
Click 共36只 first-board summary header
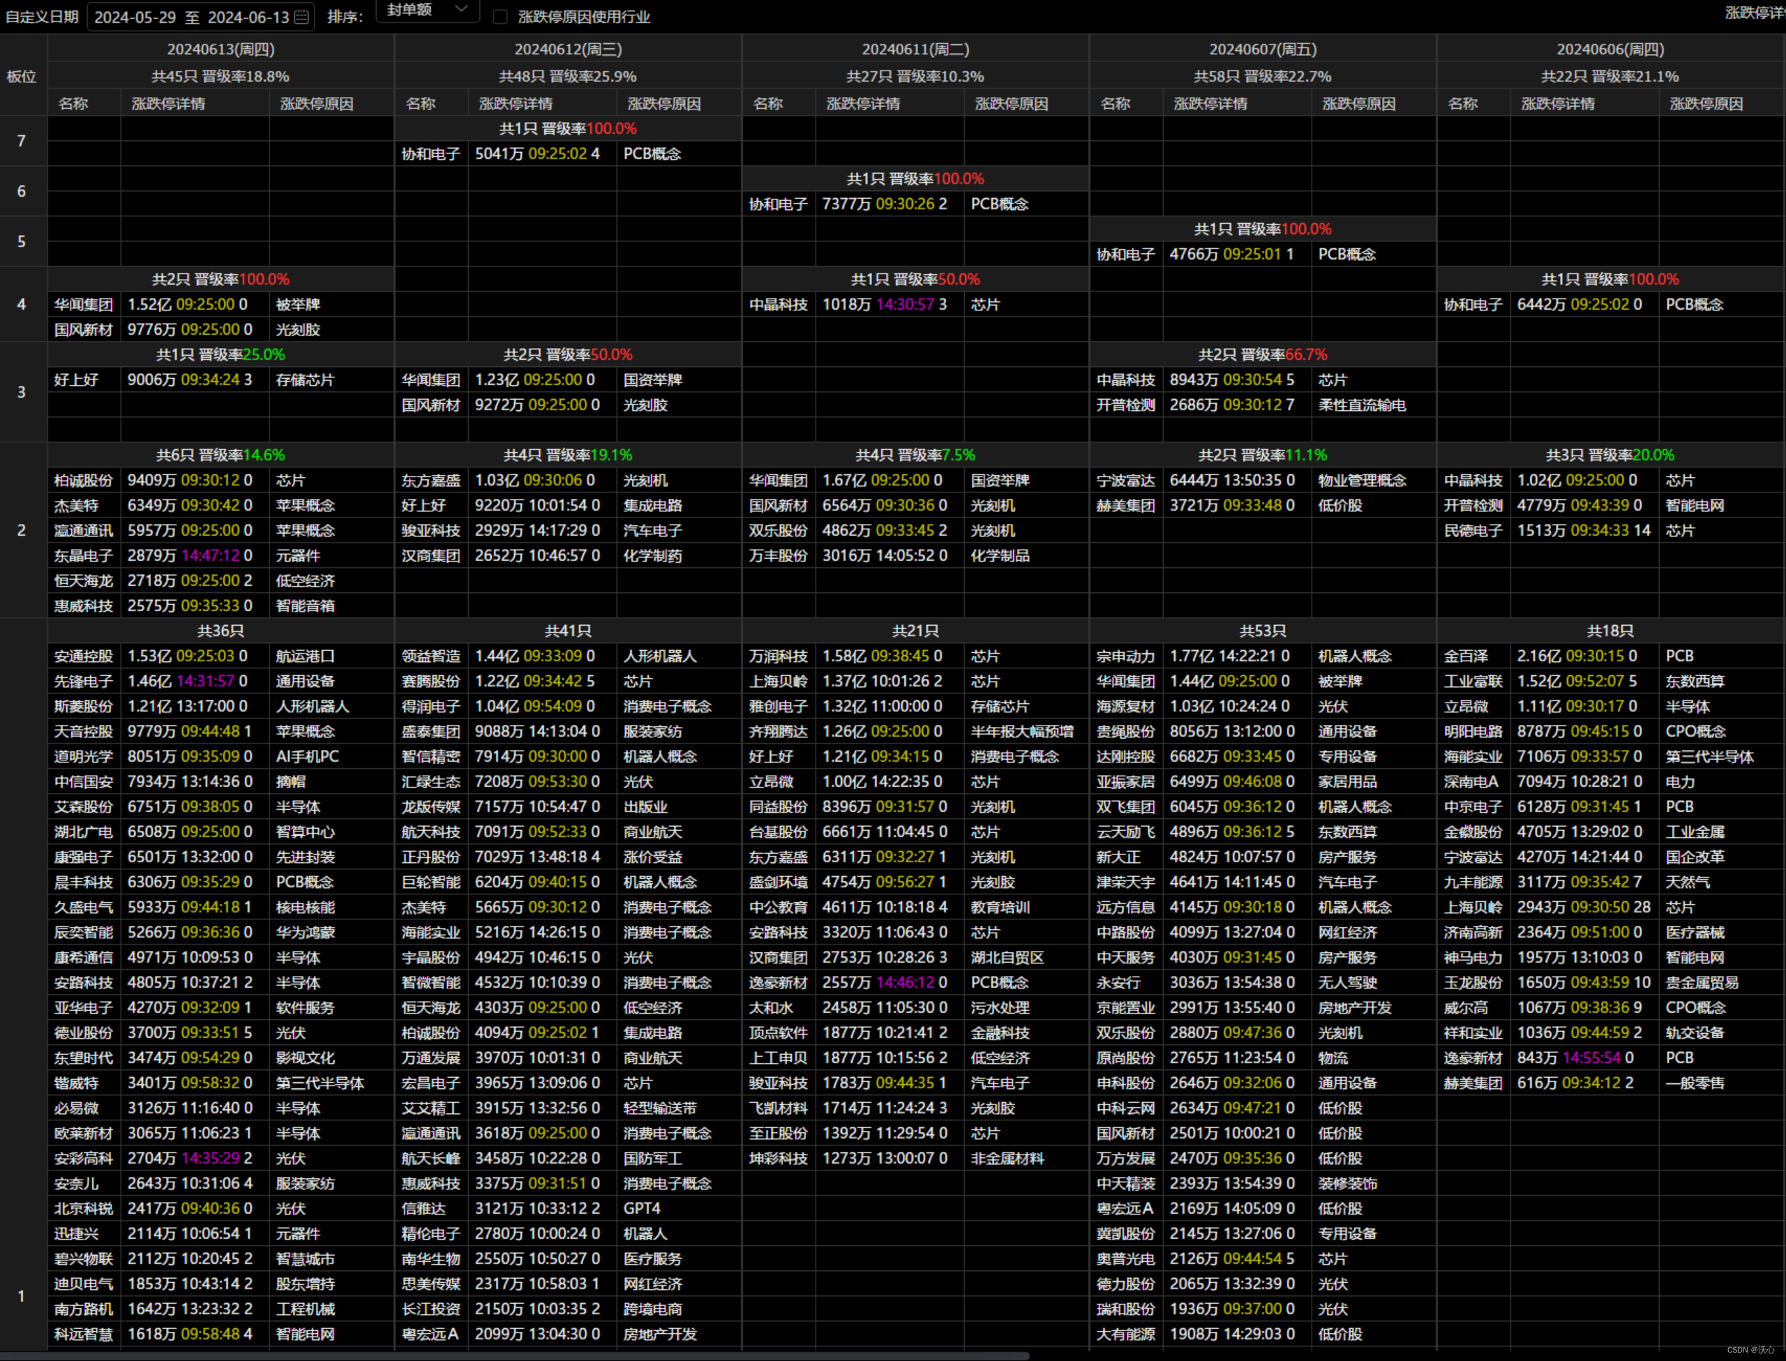[221, 631]
